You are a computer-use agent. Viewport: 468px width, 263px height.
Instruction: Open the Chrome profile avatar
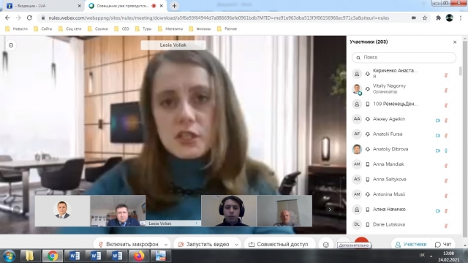coord(450,18)
